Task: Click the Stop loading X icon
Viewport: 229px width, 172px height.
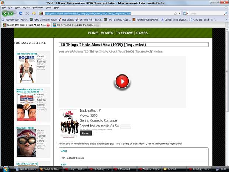Action: tap(27, 14)
